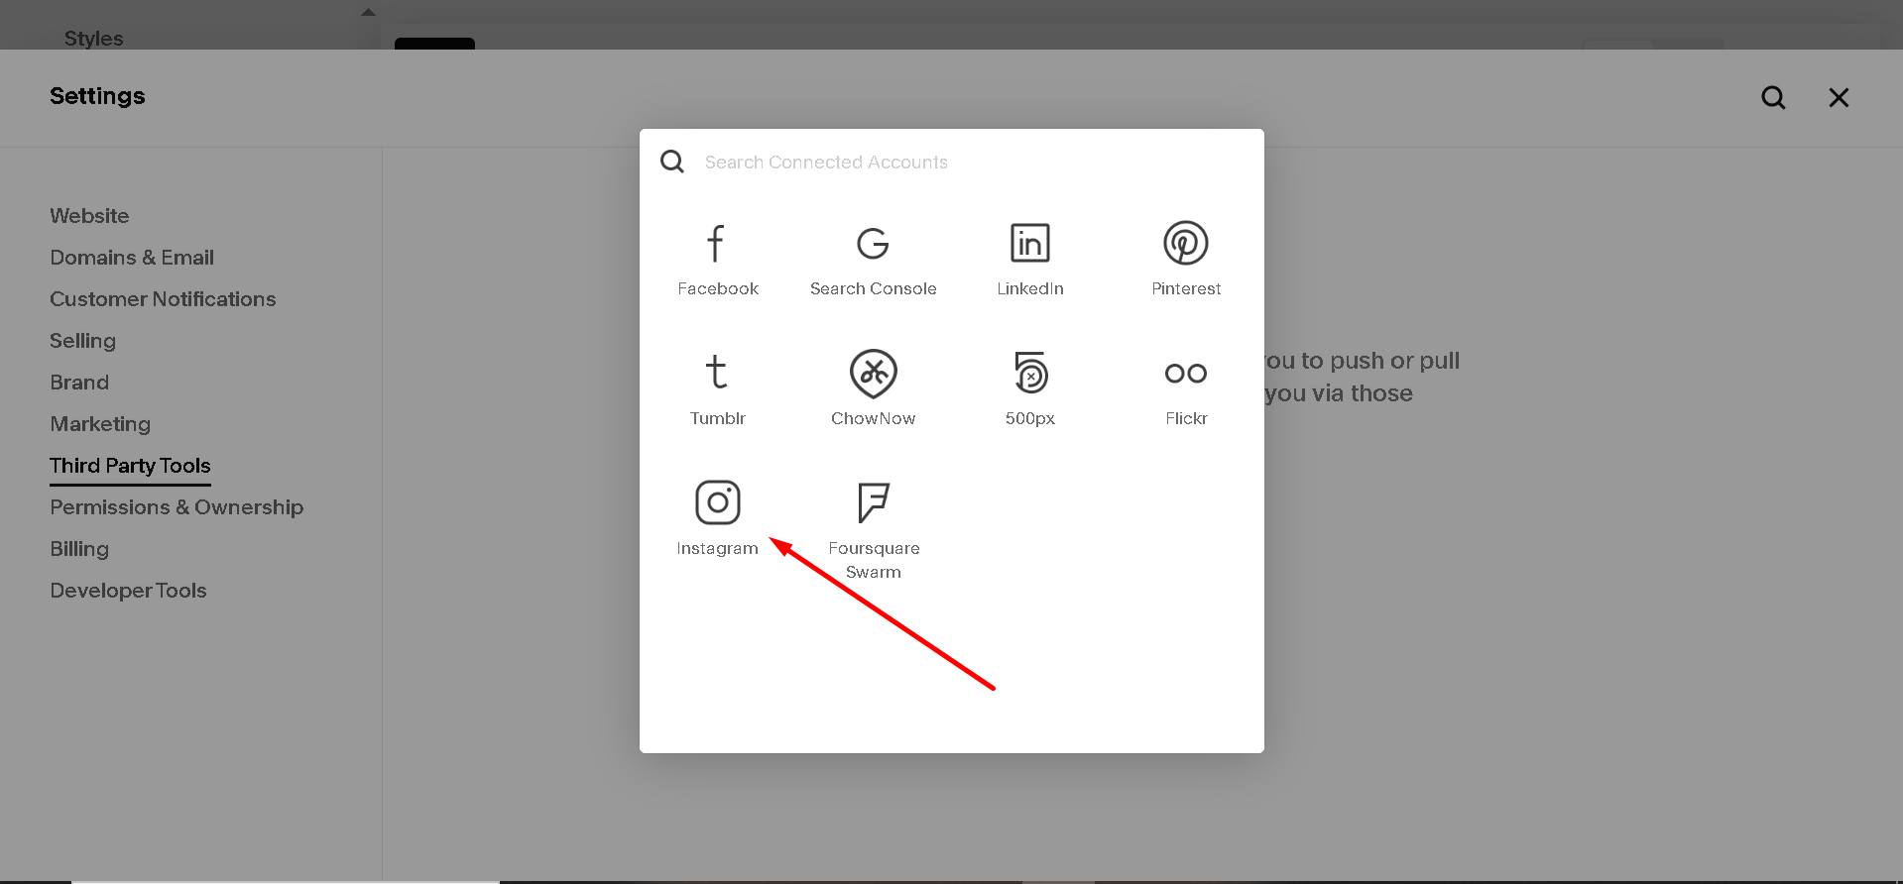The width and height of the screenshot is (1903, 884).
Task: Click the Foursquare Swarm label
Action: (x=874, y=560)
